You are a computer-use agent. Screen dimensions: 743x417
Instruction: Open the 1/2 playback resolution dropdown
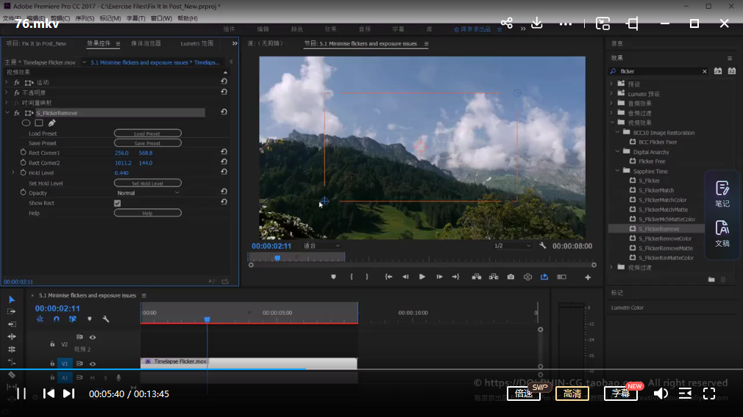512,246
